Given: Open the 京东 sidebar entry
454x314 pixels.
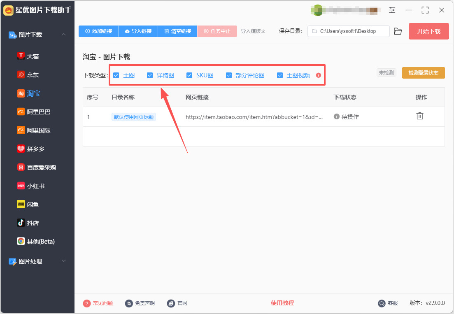Looking at the screenshot, I should [x=28, y=75].
